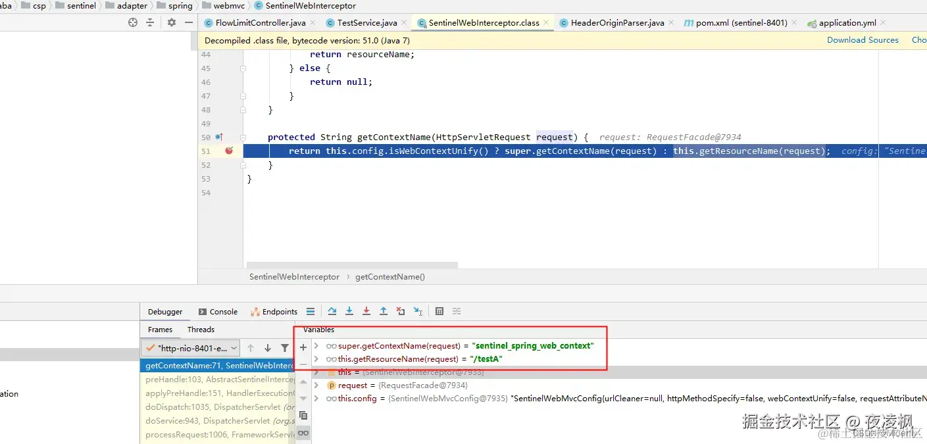Viewport: 927px width, 444px height.
Task: Open project panel settings gear
Action: (x=172, y=22)
